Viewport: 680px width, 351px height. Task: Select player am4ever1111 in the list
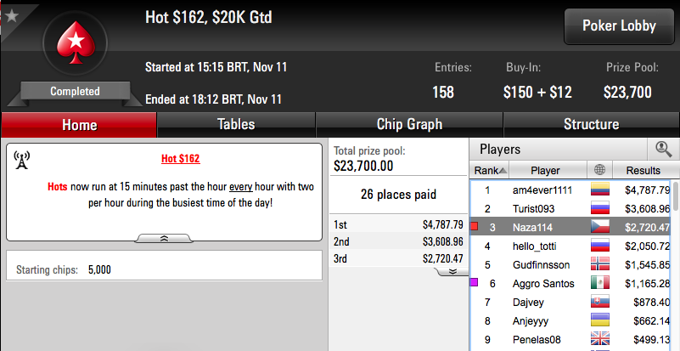tap(570, 190)
